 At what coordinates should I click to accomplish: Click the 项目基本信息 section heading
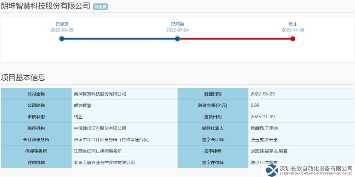tap(23, 77)
